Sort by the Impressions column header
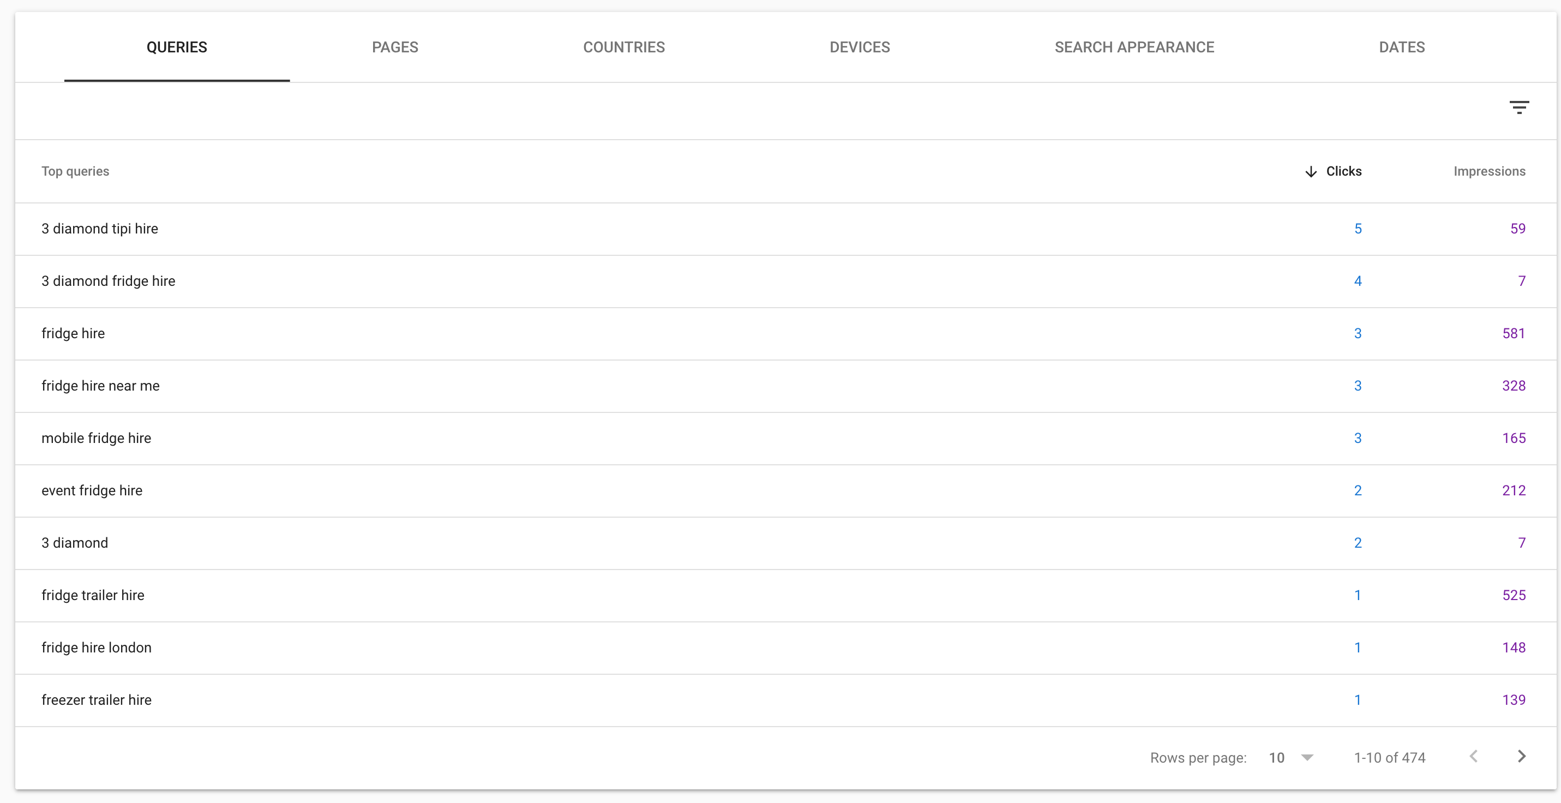Image resolution: width=1561 pixels, height=803 pixels. tap(1490, 171)
